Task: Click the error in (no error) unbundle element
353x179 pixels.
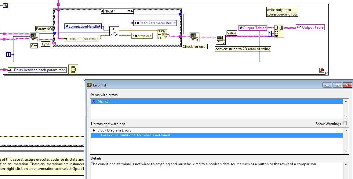Action: coord(82,39)
